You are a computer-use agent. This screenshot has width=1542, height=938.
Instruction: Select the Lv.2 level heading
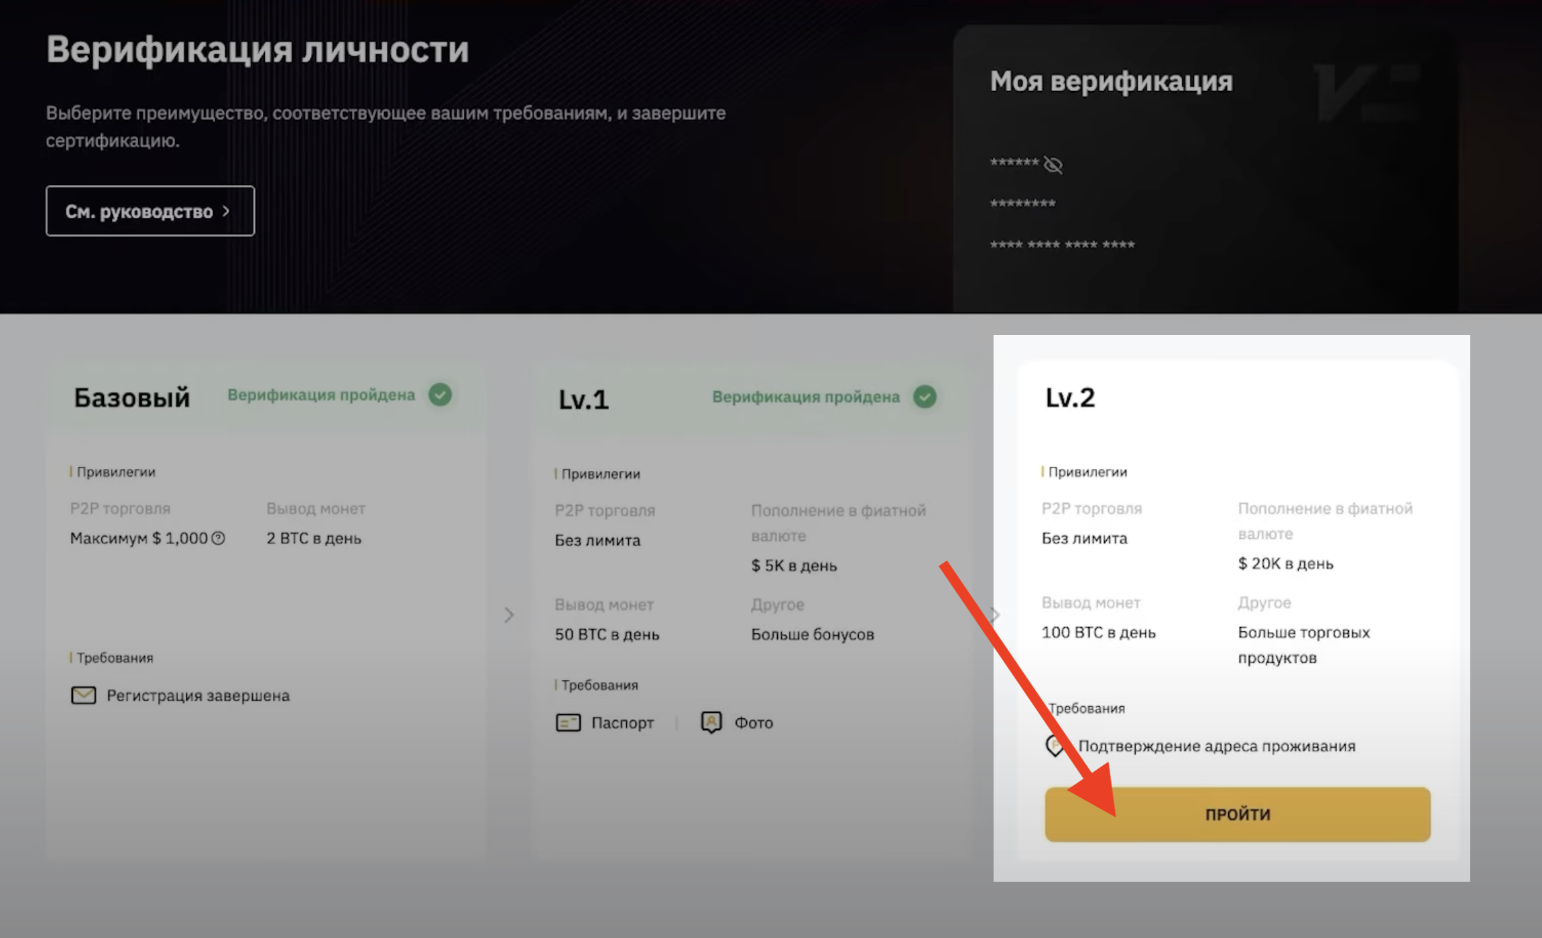1070,397
